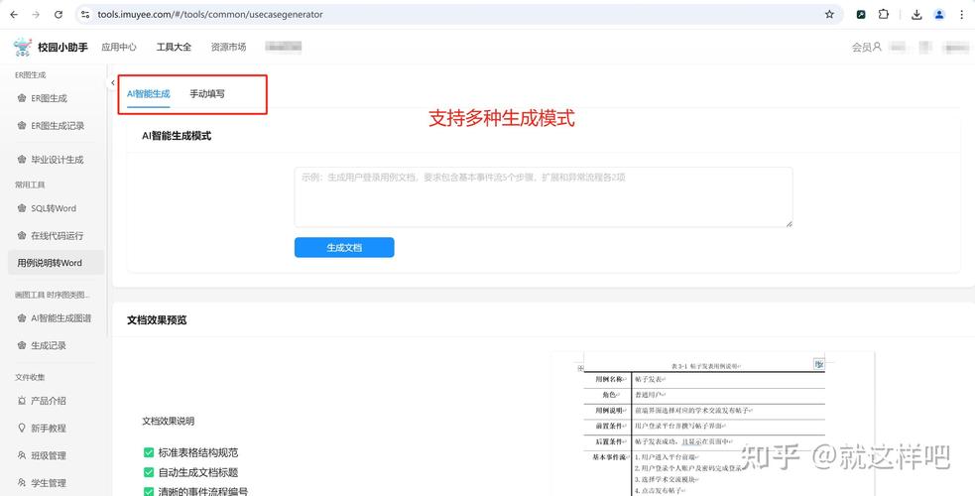This screenshot has width=975, height=496.
Task: Open ER图生成记录 in the sidebar
Action: (x=56, y=126)
